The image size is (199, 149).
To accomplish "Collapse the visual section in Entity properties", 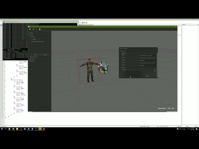I will pyautogui.click(x=122, y=51).
